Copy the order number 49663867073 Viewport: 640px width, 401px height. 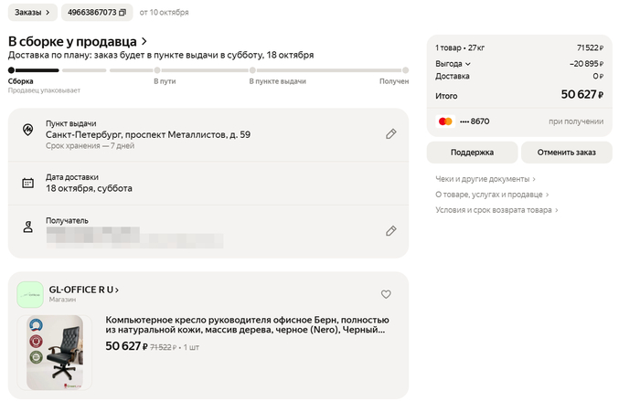pyautogui.click(x=123, y=13)
